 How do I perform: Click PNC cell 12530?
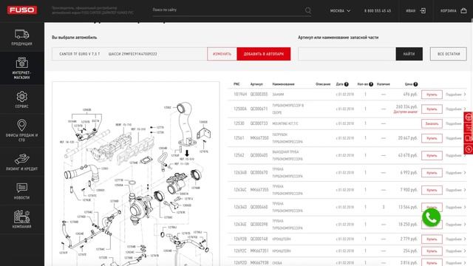coord(239,123)
